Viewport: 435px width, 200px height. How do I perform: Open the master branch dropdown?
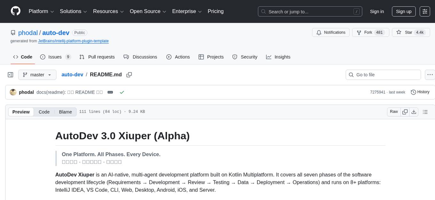[x=37, y=75]
